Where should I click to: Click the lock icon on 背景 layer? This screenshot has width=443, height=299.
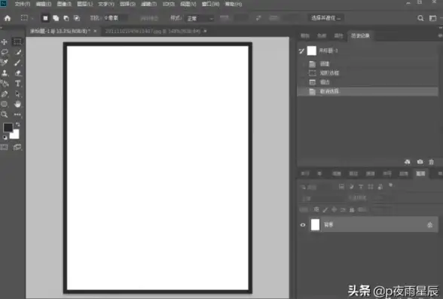[429, 224]
